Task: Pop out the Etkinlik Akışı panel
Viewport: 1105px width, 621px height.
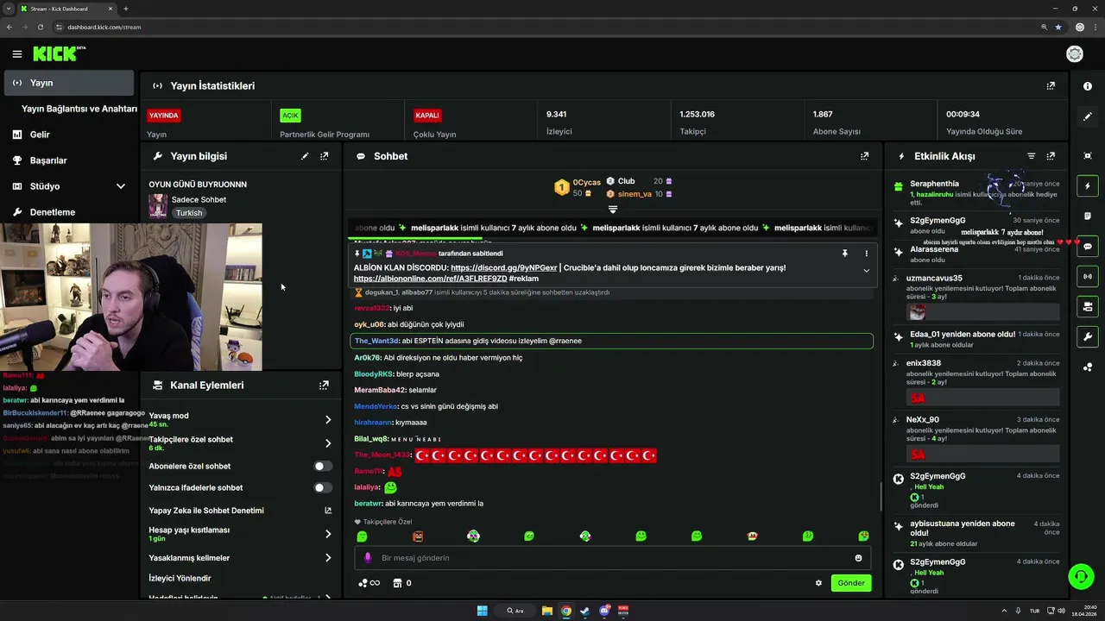Action: [1051, 156]
